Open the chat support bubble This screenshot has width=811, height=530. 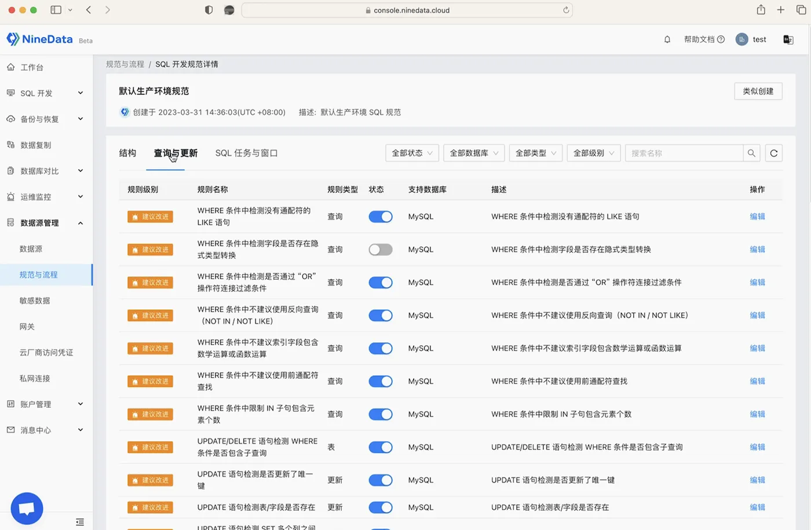(27, 509)
